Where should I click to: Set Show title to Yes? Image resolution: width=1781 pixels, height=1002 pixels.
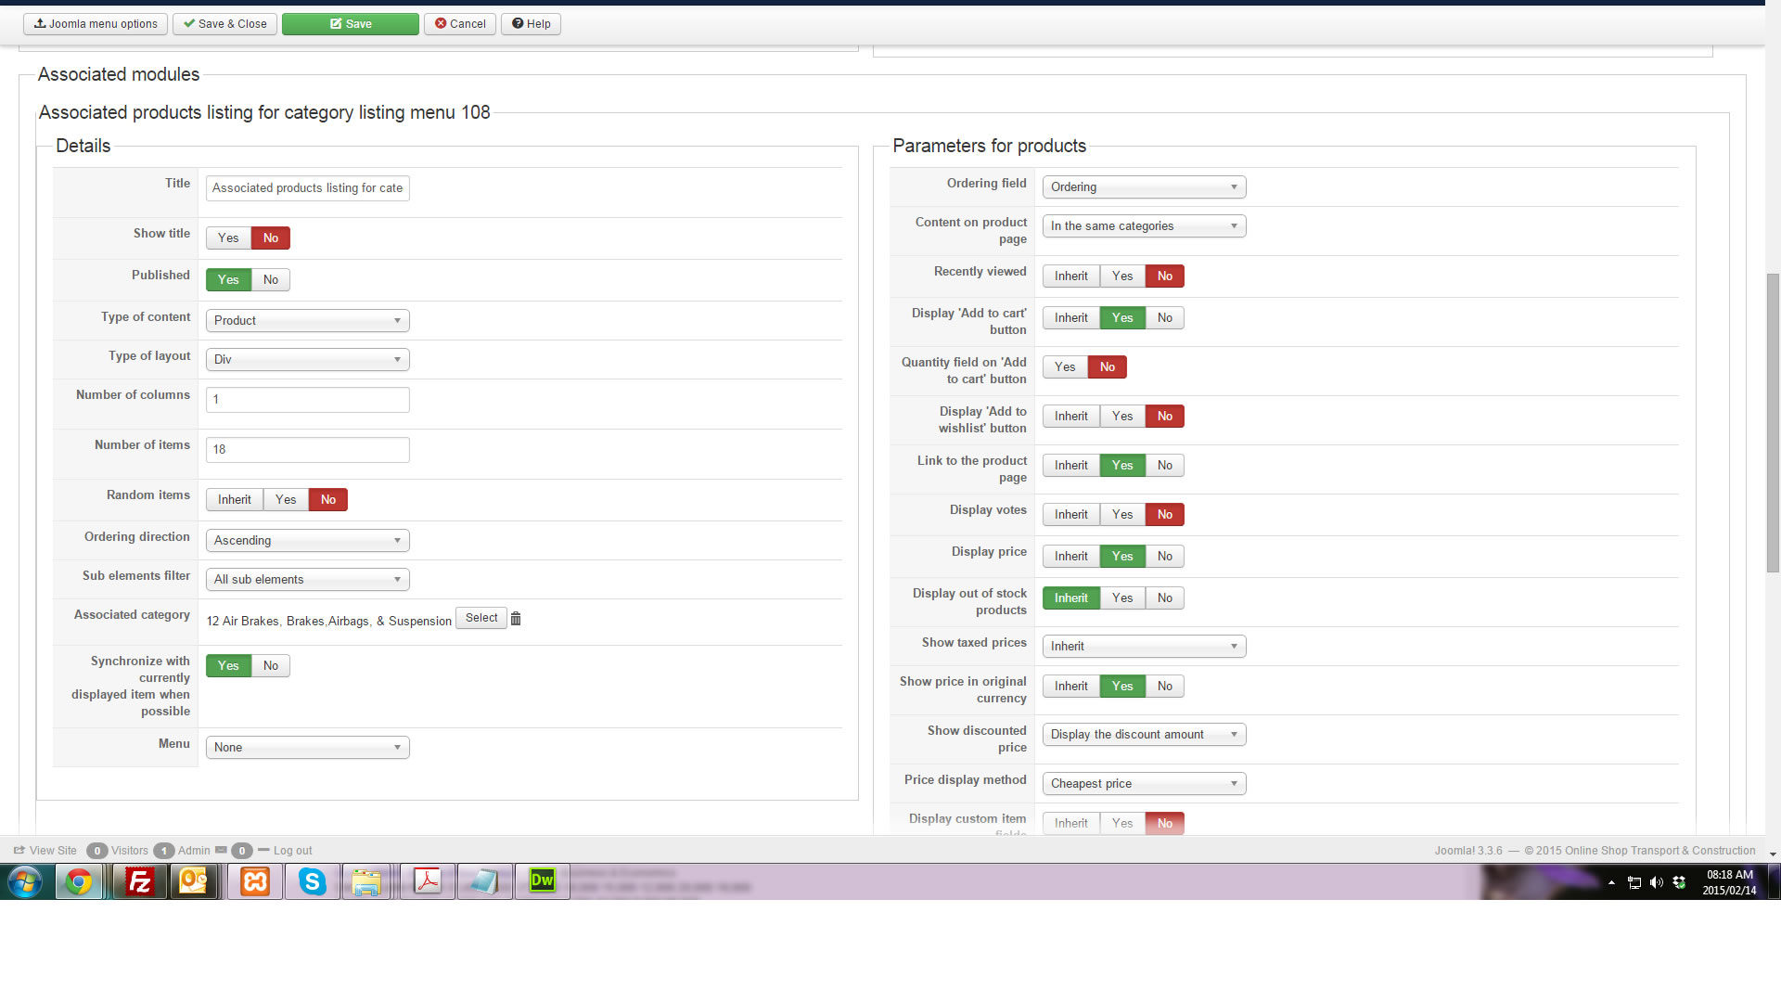click(228, 238)
